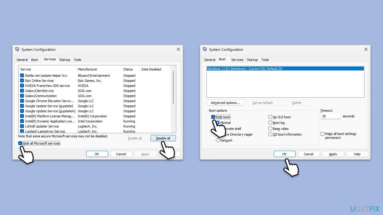Image resolution: width=383 pixels, height=215 pixels.
Task: Click OK in right Boot window
Action: (x=285, y=154)
